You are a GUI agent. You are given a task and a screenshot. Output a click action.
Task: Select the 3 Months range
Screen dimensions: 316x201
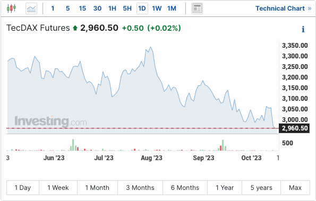[x=140, y=188]
